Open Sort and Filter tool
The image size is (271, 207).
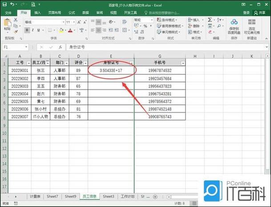coord(219,20)
